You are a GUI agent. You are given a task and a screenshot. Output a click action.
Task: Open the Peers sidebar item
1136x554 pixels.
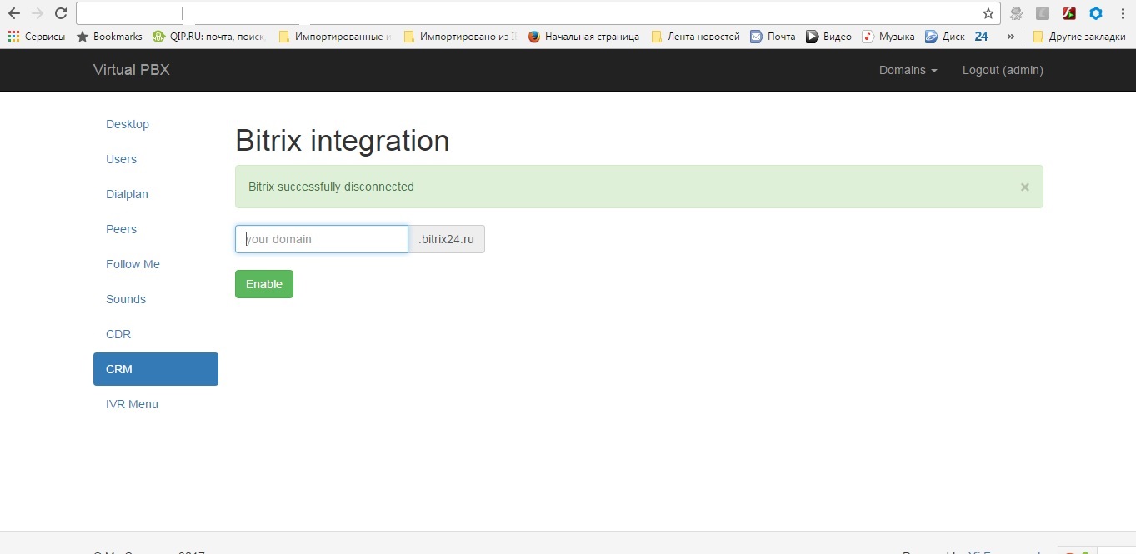coord(156,229)
